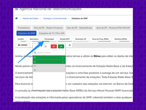Open the Operadora filter dropdown
Viewport: 146px width, 110px height.
34,39
